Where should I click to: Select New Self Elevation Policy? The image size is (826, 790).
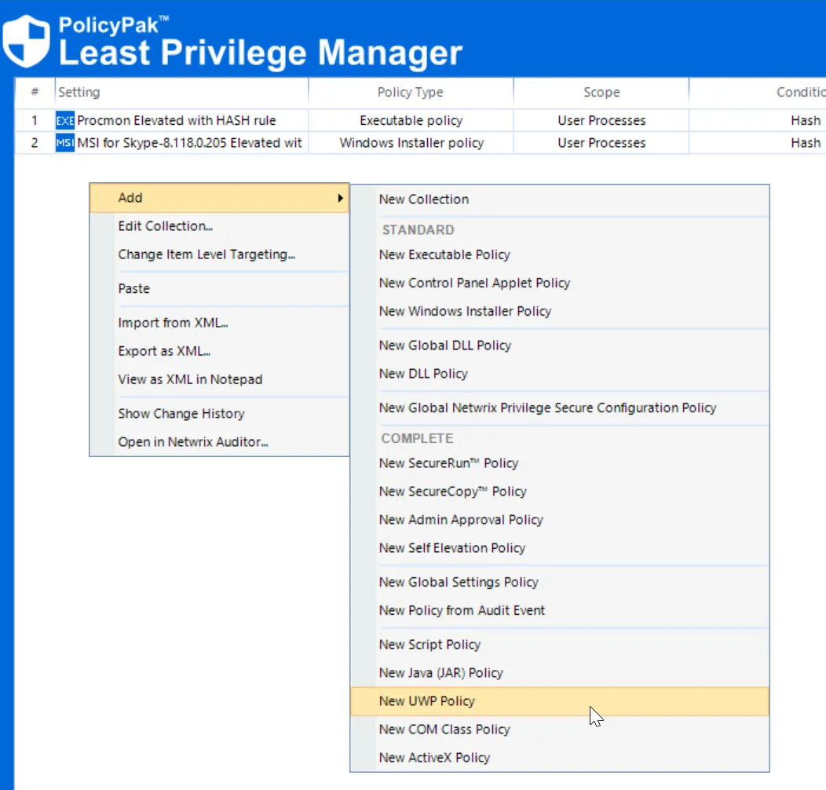(454, 547)
